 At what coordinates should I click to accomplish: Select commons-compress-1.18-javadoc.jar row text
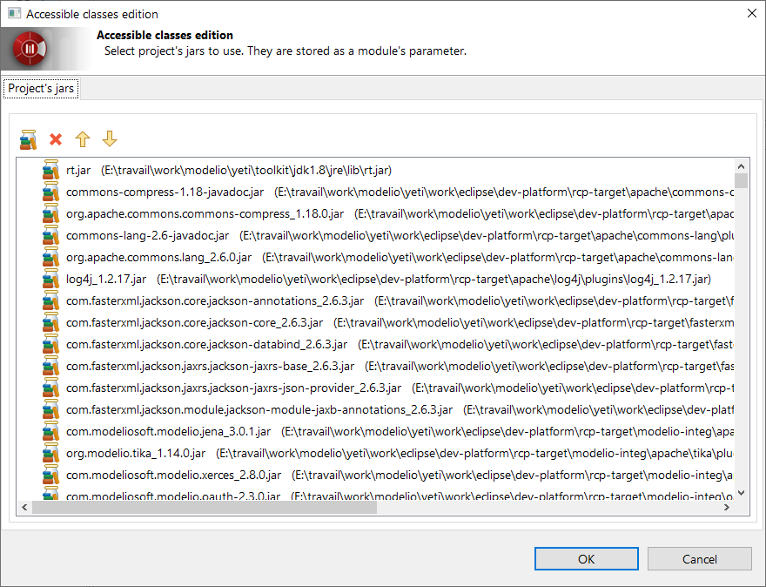pyautogui.click(x=400, y=192)
